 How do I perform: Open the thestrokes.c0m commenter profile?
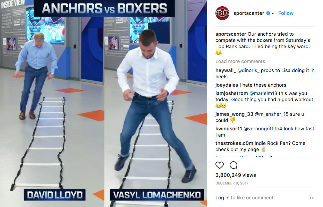(234, 143)
